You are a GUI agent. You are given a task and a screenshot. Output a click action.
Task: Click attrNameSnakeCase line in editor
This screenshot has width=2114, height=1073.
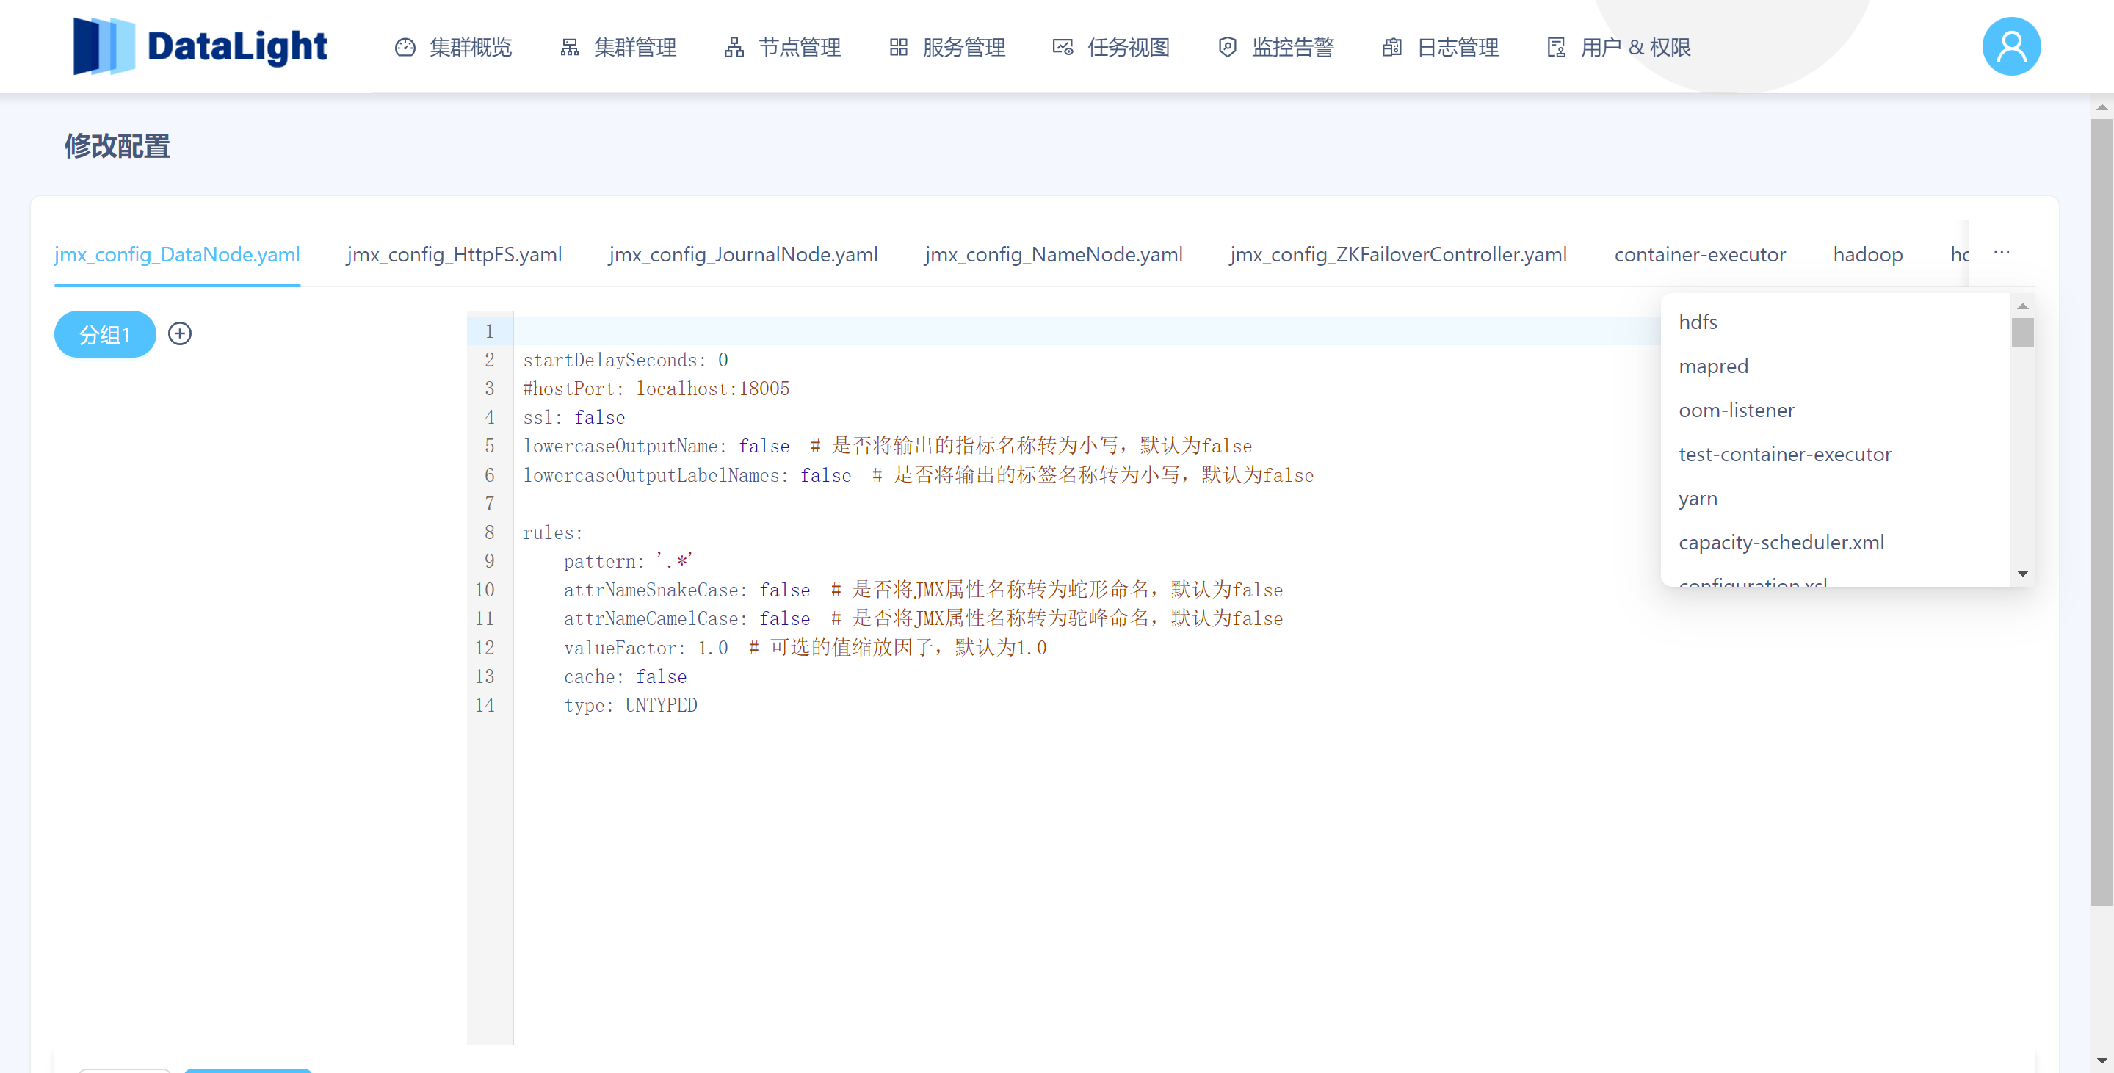point(923,590)
